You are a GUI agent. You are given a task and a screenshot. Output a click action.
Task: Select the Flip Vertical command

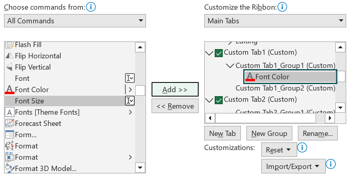click(70, 67)
